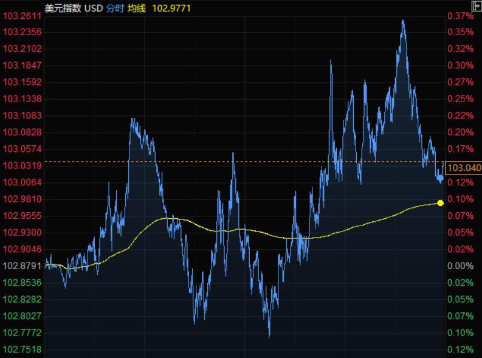
Task: Click the 102.7518 bottom price axis label
Action: coord(22,349)
